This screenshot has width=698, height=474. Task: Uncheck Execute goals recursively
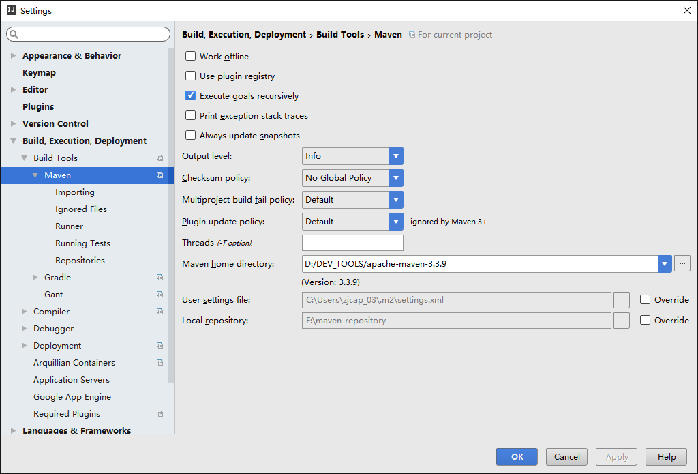click(x=191, y=95)
